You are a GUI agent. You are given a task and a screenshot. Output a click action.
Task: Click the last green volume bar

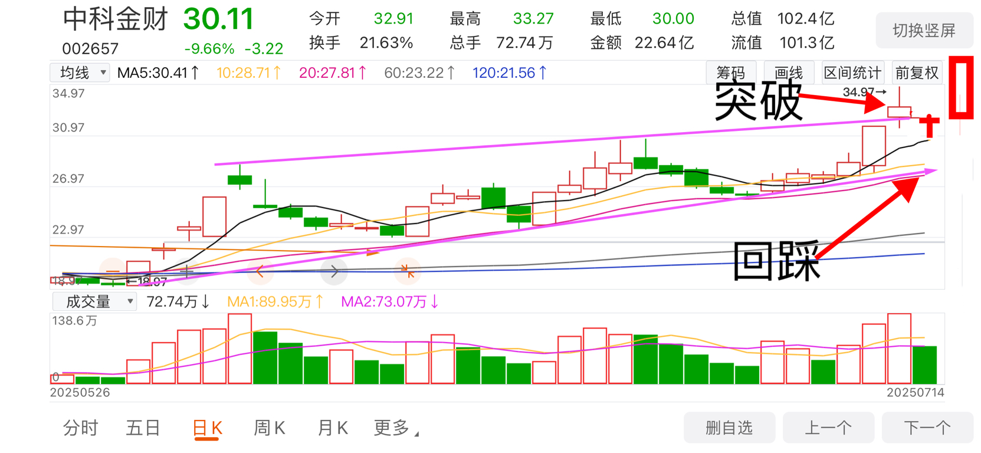pos(924,365)
